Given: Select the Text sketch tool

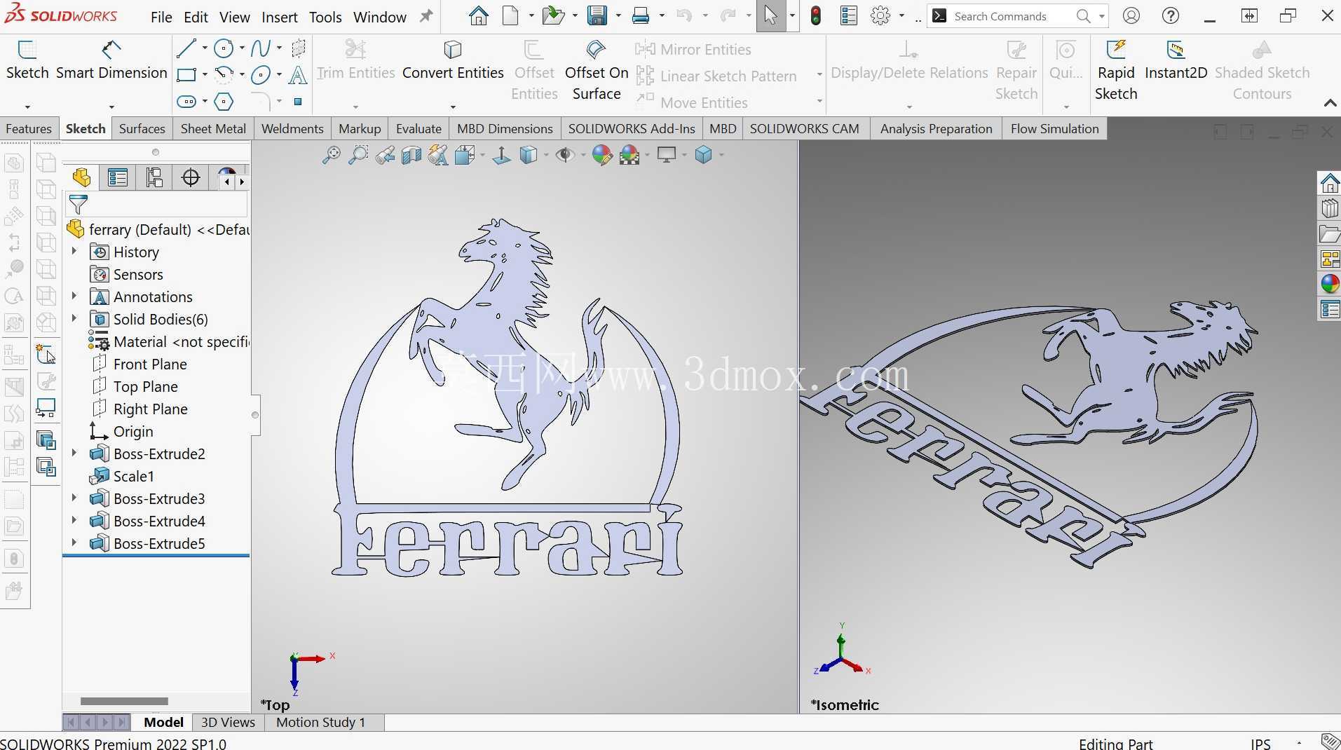Looking at the screenshot, I should coord(298,74).
